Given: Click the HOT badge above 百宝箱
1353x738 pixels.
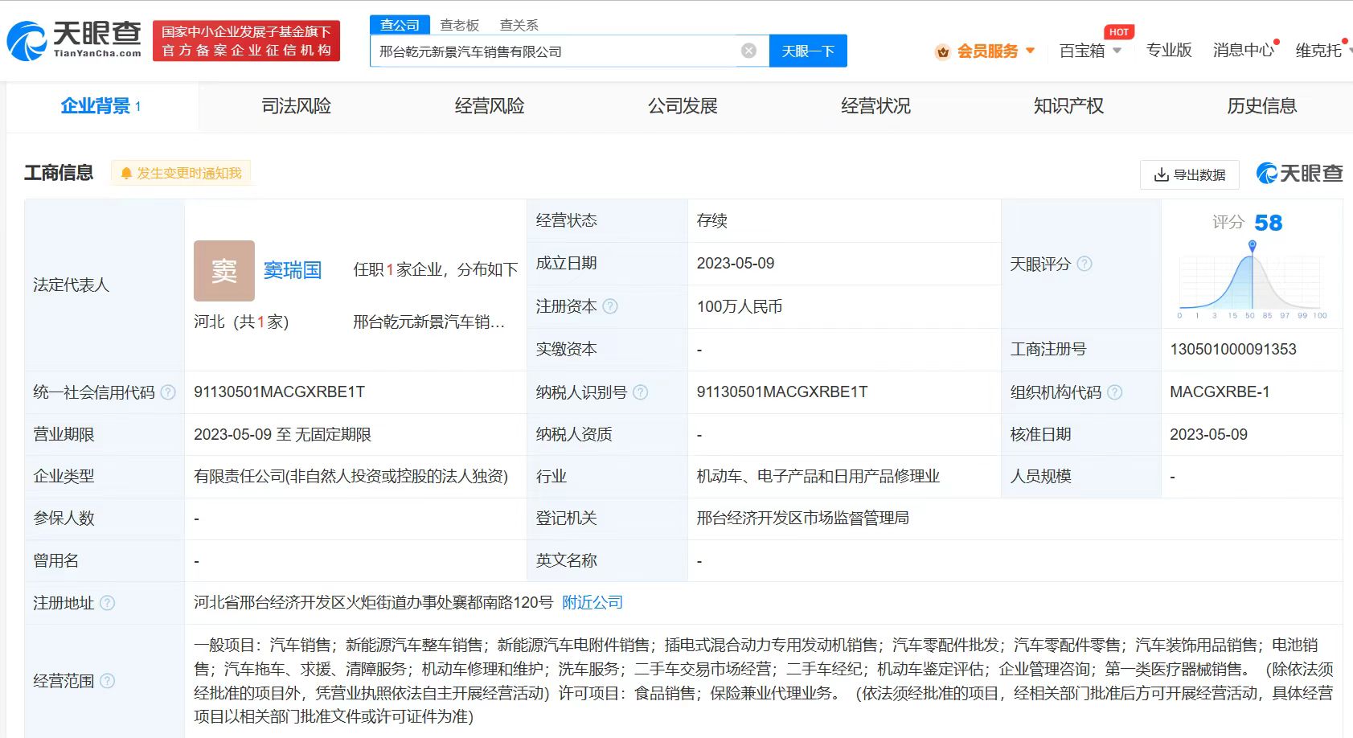Looking at the screenshot, I should [1119, 32].
